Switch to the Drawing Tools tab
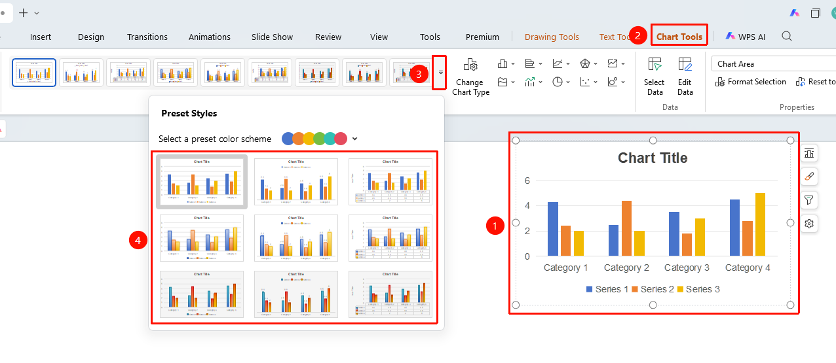836x363 pixels. [552, 37]
